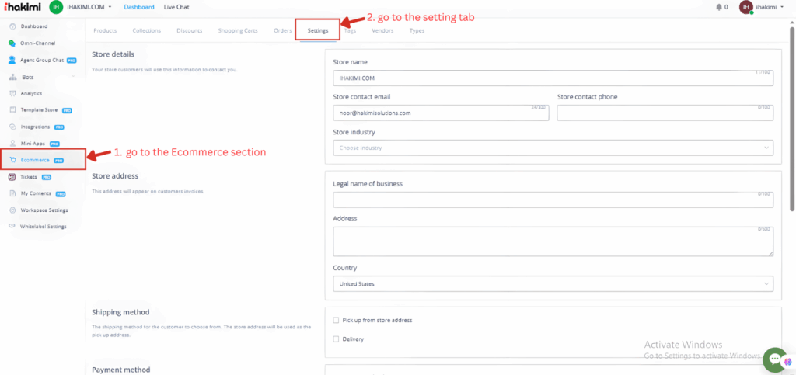Switch to the Products tab
Image resolution: width=796 pixels, height=375 pixels.
click(x=105, y=31)
